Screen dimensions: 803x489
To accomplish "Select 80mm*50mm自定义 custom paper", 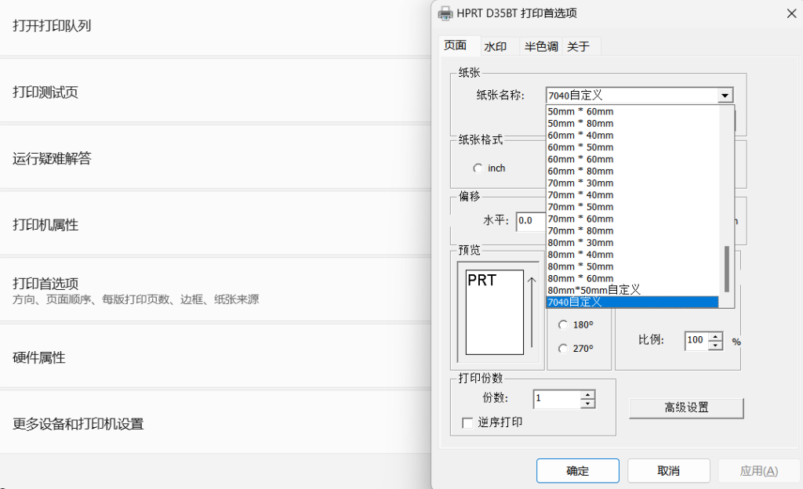I will [x=633, y=290].
